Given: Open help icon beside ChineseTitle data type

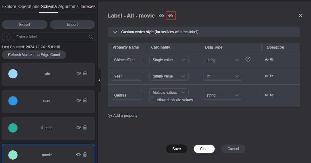Looking at the screenshot, I should click(x=248, y=59).
